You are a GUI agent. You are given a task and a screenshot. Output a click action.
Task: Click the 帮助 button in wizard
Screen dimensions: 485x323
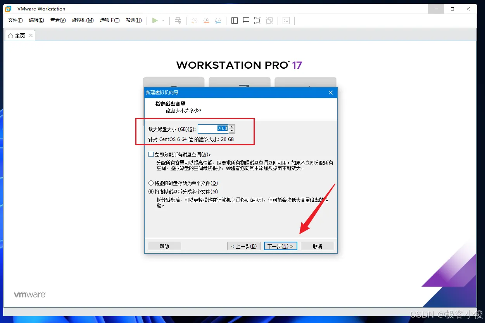point(164,246)
